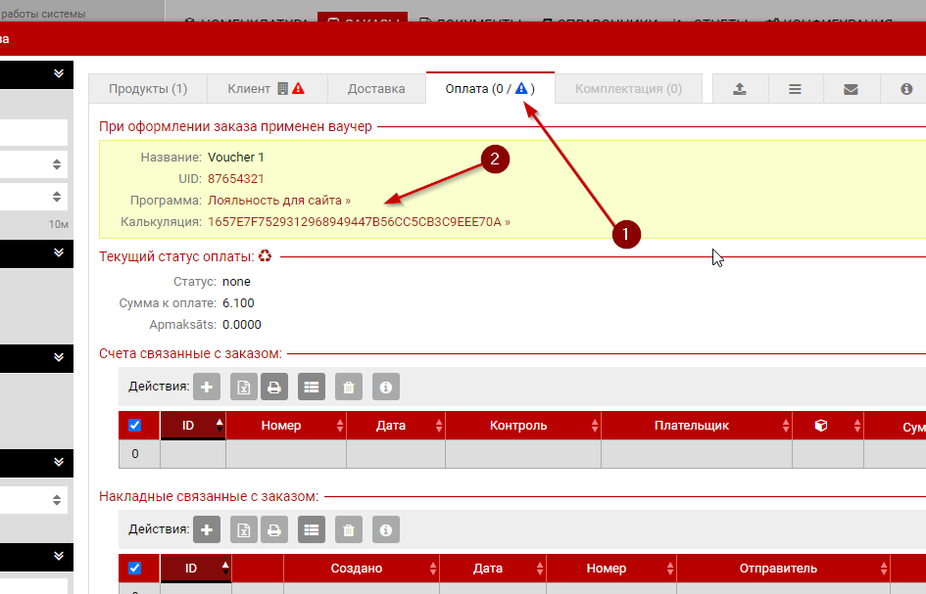Add a new invoice with plus icon in Счета
The width and height of the screenshot is (926, 594).
(207, 388)
